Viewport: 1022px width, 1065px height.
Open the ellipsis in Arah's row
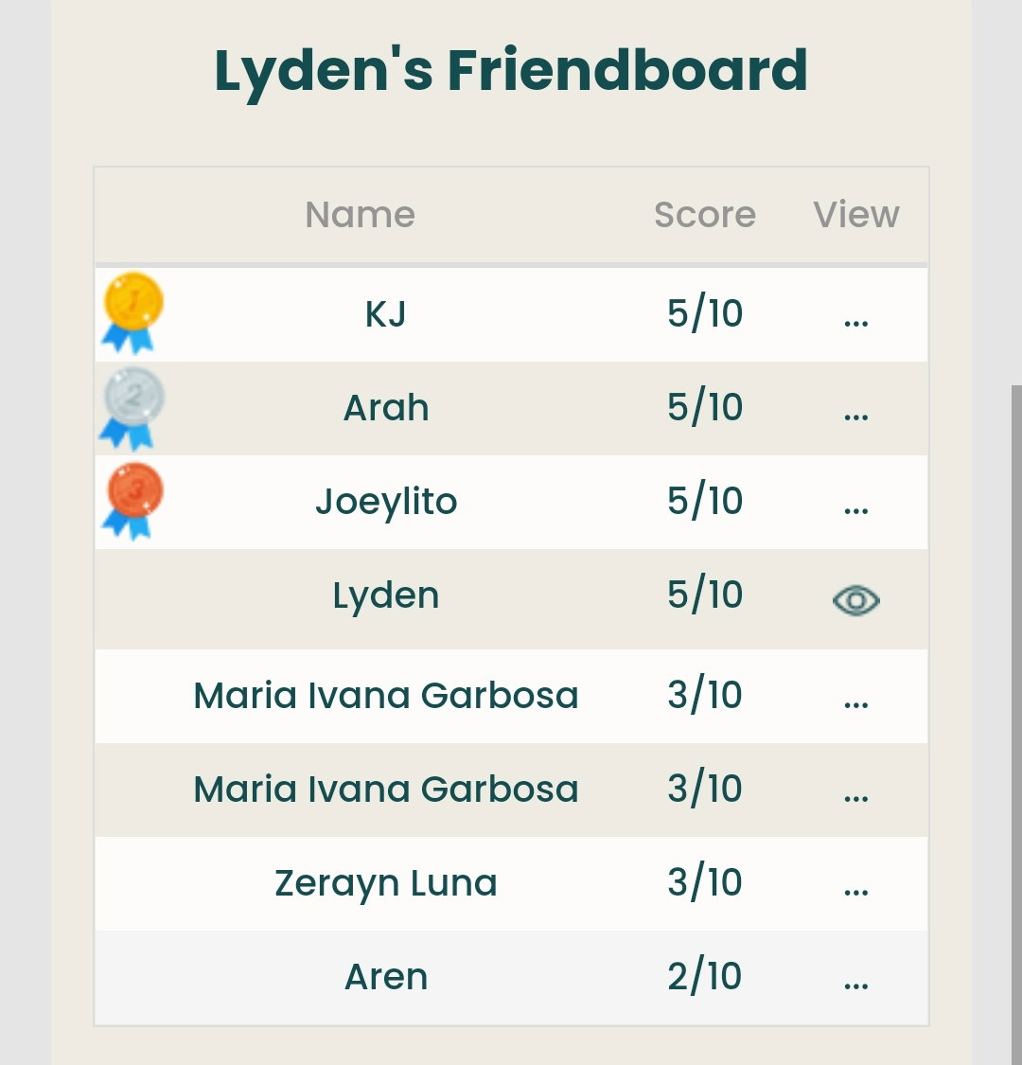[855, 417]
